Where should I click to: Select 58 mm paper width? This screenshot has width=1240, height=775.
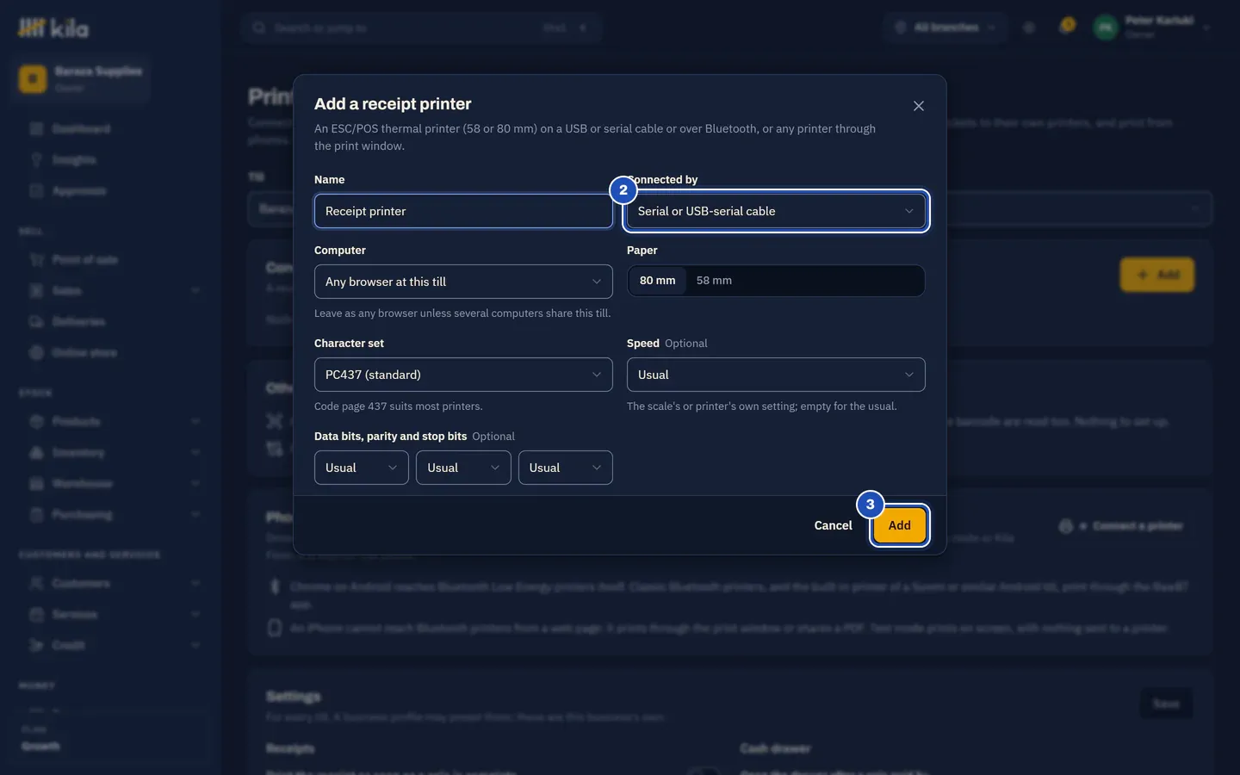(714, 281)
